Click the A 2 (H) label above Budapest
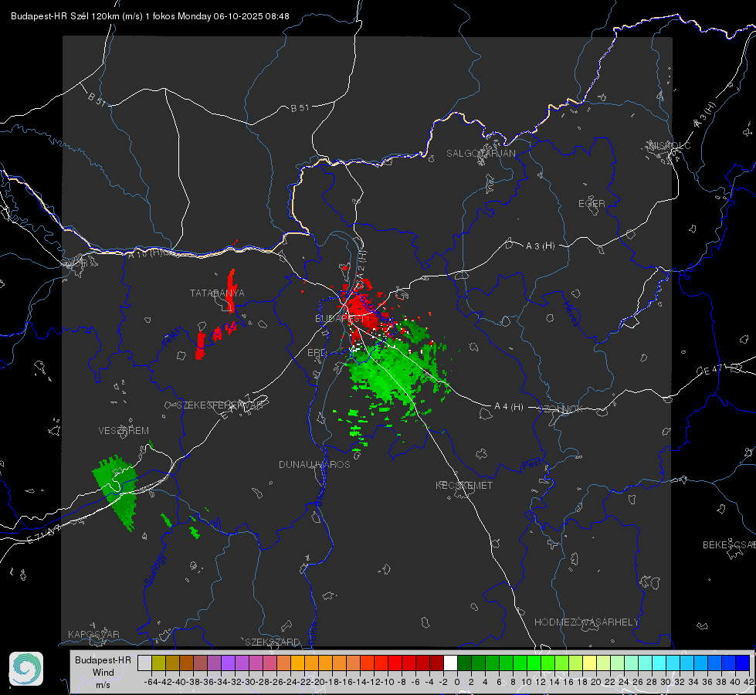The image size is (756, 695). pos(361,264)
